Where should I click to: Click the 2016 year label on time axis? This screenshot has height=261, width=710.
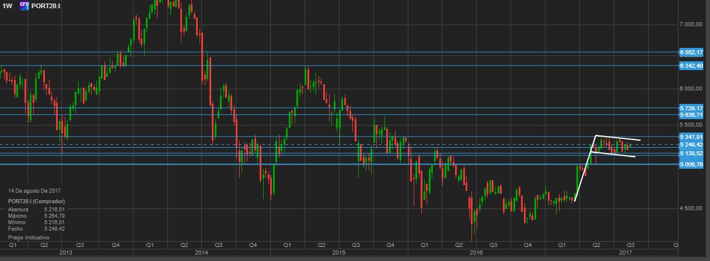tap(476, 252)
